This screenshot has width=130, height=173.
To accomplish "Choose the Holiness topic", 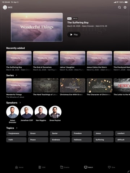I will click(x=82, y=140).
